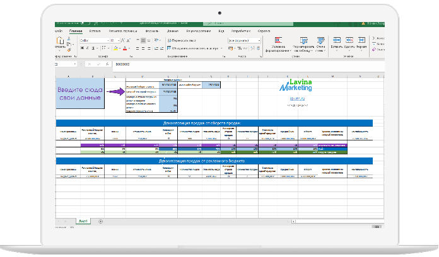The image size is (439, 257).
Task: Open the Рецензирование ribbon tab
Action: click(x=198, y=31)
